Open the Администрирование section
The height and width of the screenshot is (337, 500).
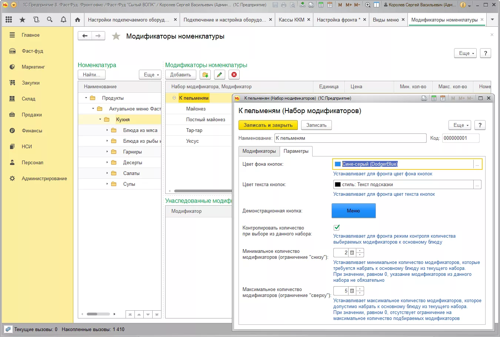click(x=44, y=178)
